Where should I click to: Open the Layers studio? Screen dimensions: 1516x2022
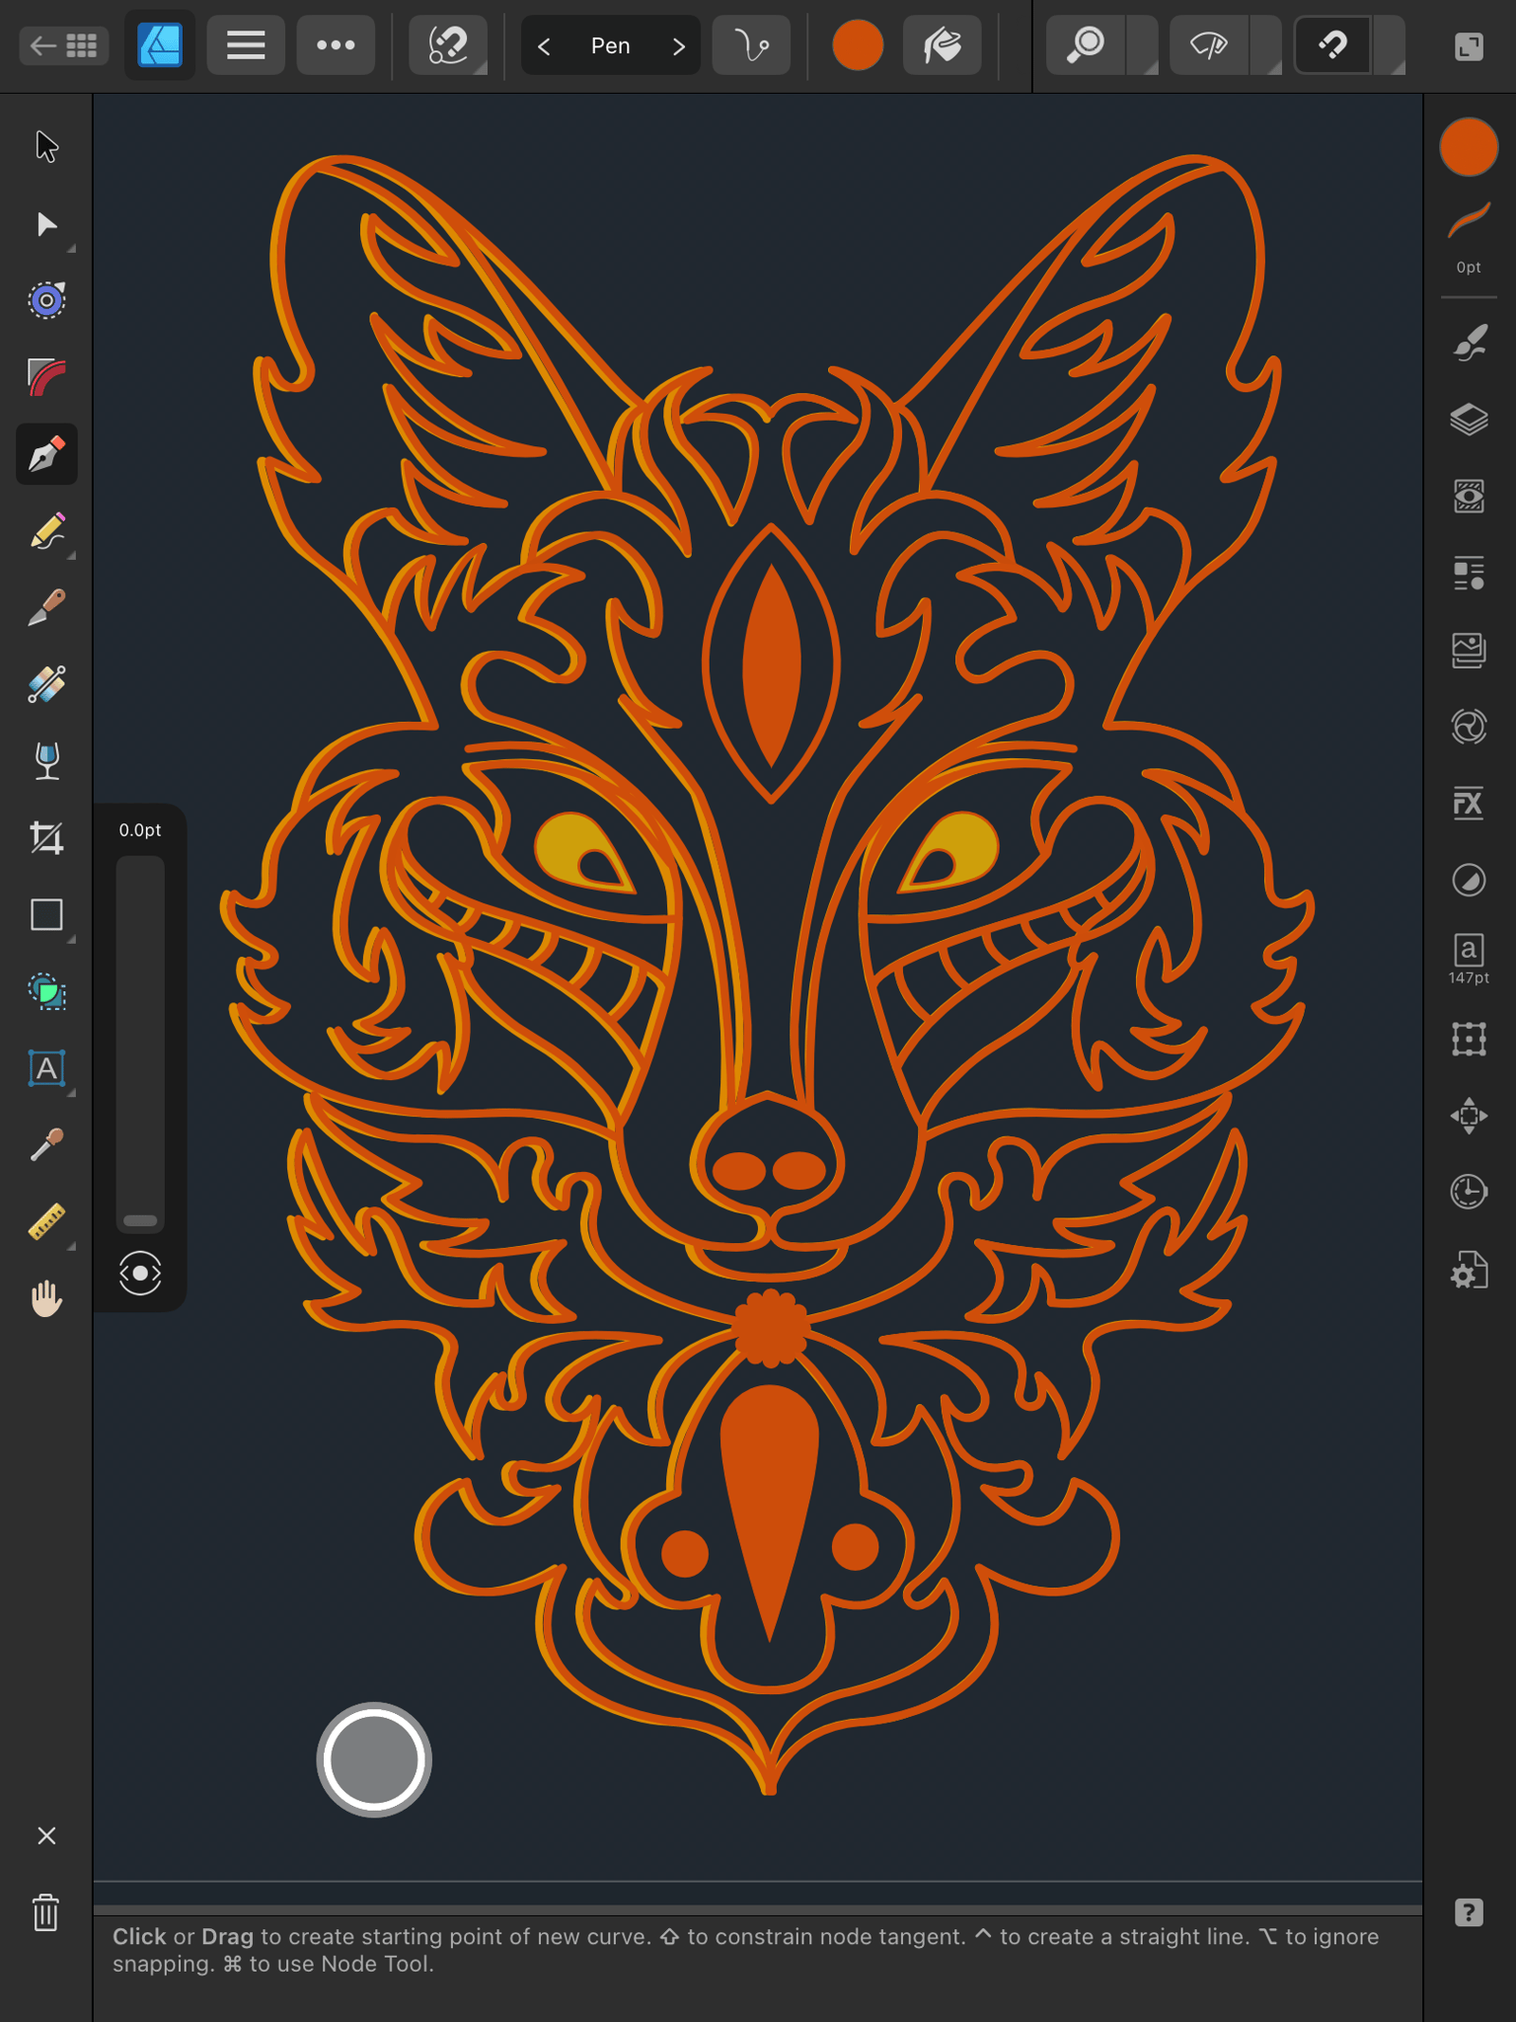click(1469, 420)
